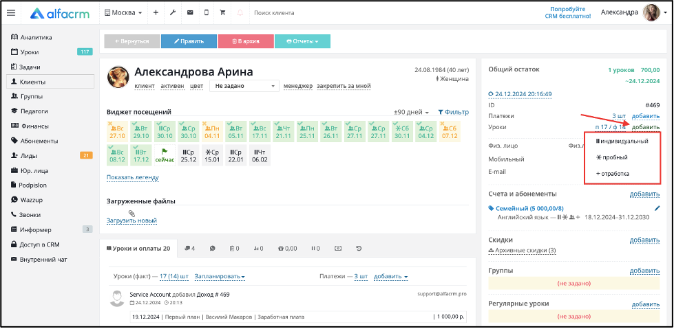Open the money banknote tab icon

pos(338,248)
